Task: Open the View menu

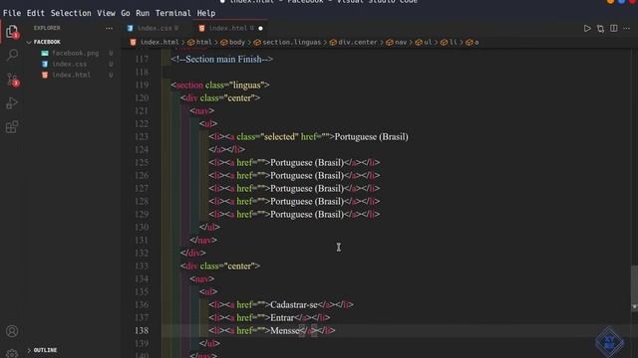Action: coord(106,13)
